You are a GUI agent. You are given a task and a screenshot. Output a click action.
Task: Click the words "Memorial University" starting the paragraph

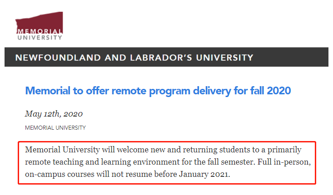58,150
